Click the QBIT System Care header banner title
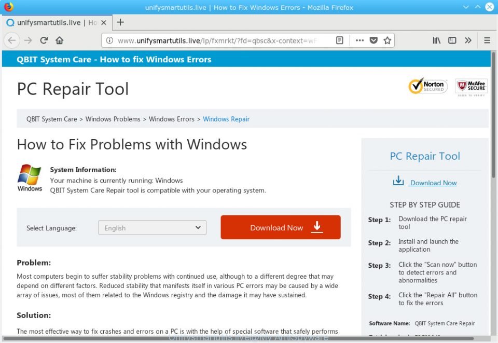The width and height of the screenshot is (498, 343). pyautogui.click(x=114, y=59)
